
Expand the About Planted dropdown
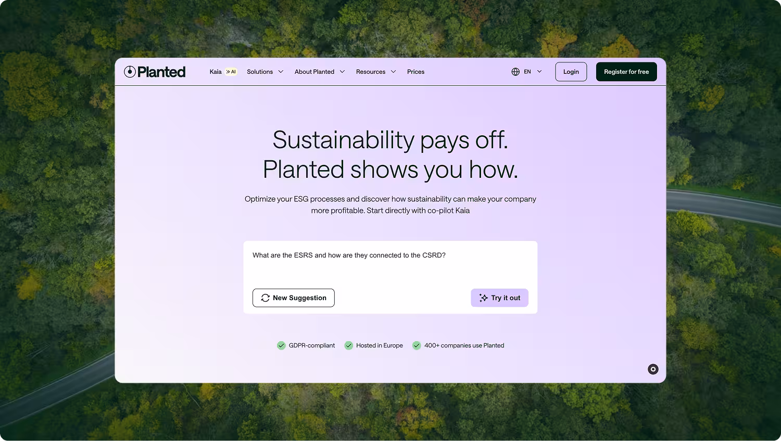(x=320, y=72)
